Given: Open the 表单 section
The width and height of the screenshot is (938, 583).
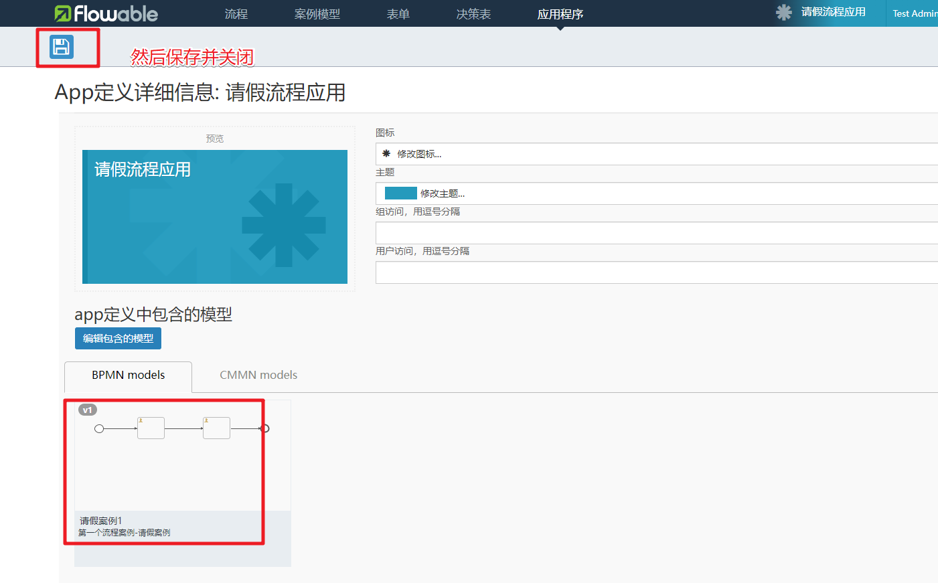Looking at the screenshot, I should [x=398, y=14].
